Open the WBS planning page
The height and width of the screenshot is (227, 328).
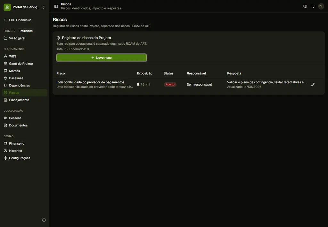point(24,56)
